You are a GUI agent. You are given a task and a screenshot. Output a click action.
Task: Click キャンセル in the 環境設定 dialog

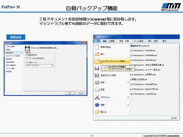[x=81, y=93]
